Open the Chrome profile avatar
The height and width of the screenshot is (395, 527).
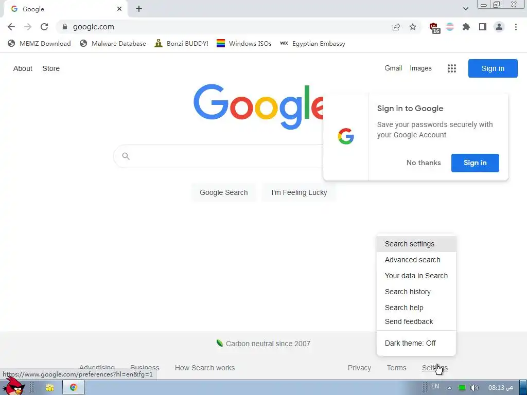click(x=499, y=27)
